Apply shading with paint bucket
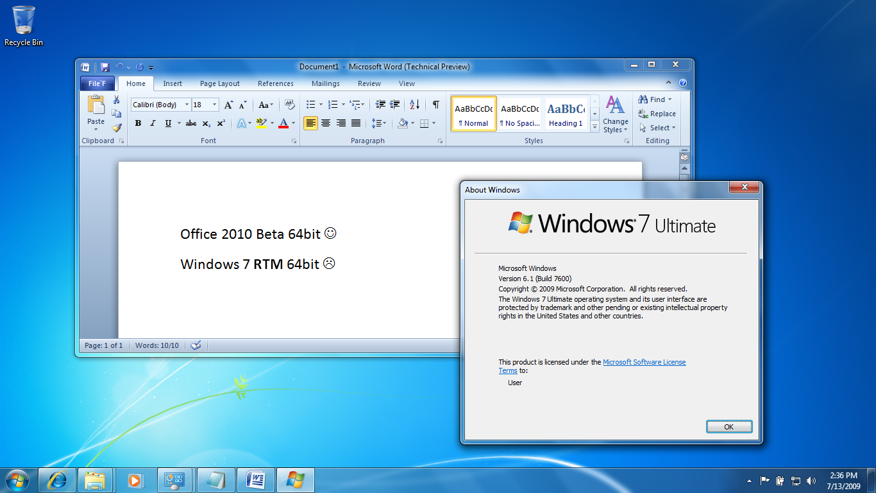The height and width of the screenshot is (493, 876). click(x=403, y=123)
